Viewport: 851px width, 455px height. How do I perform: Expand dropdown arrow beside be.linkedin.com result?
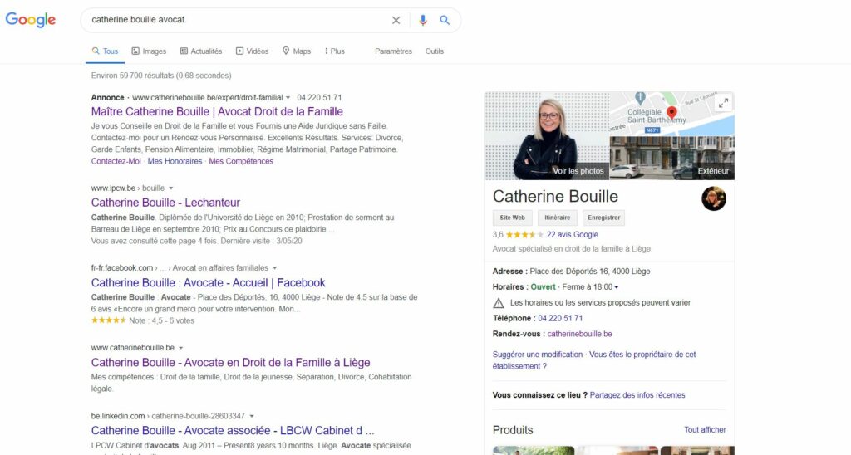point(251,416)
